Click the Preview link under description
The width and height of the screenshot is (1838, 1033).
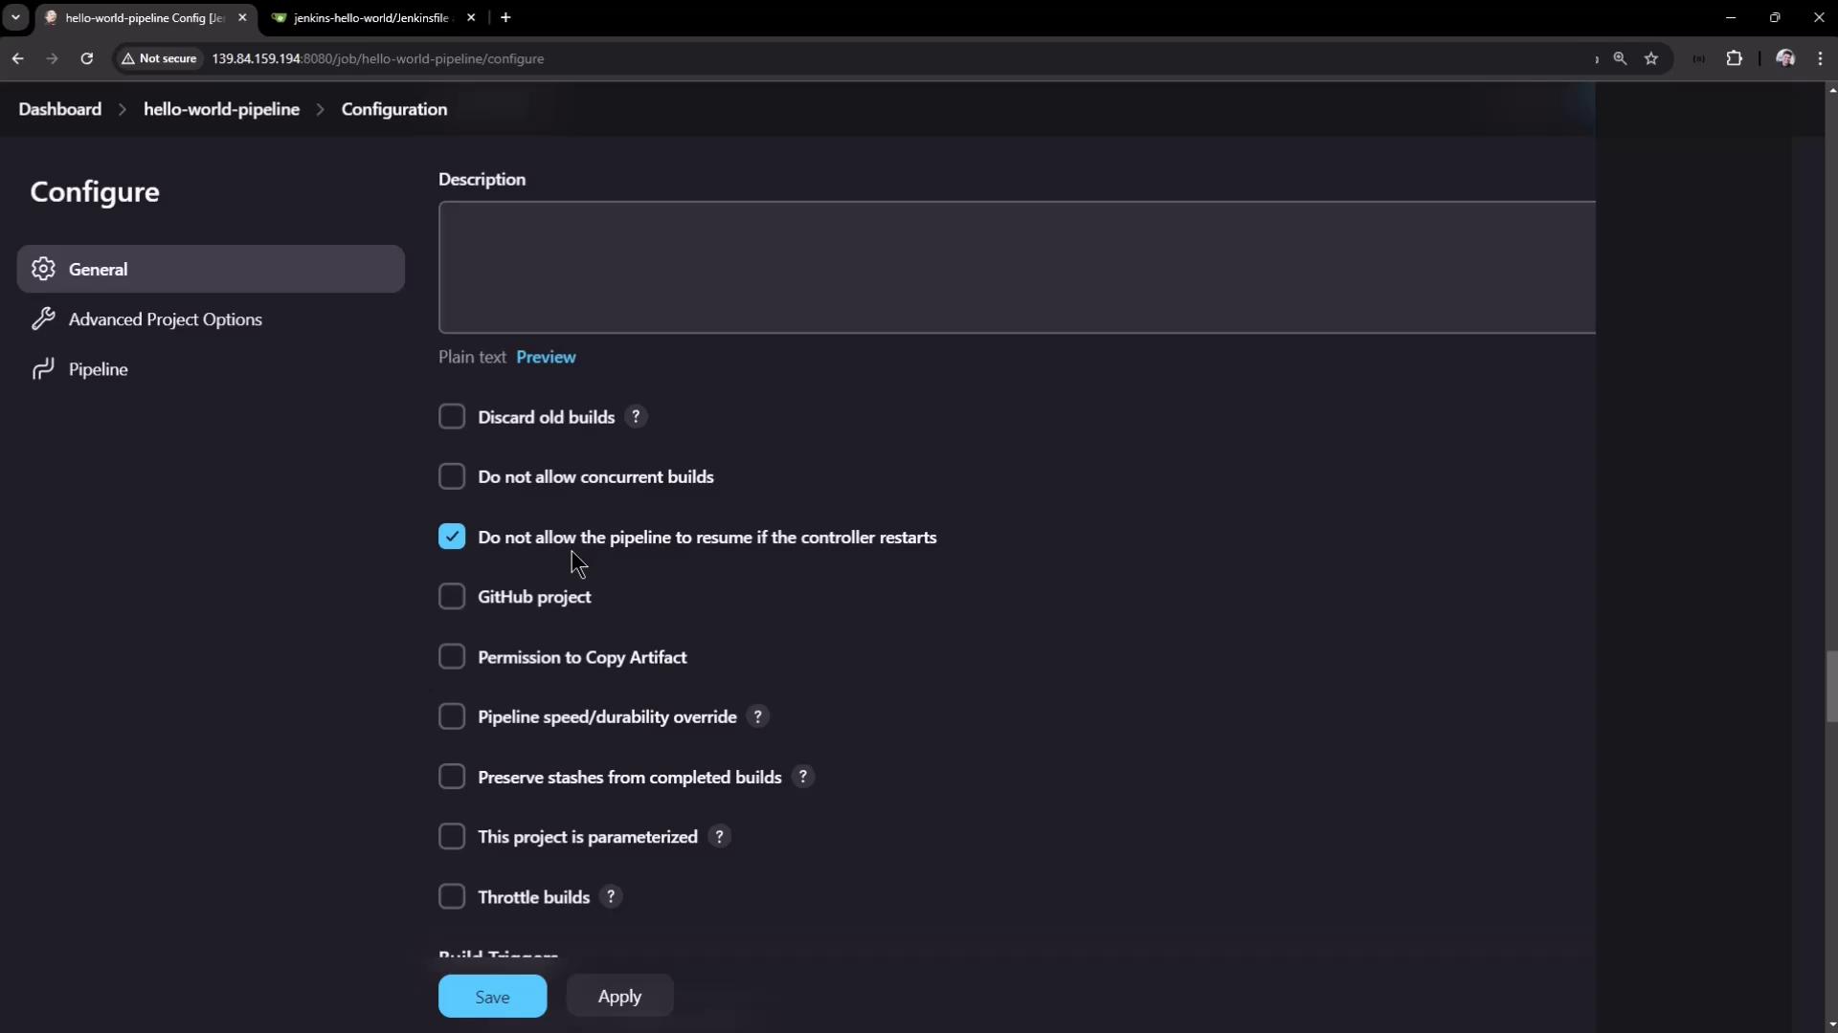pos(546,357)
